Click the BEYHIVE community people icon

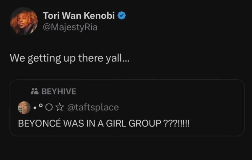[x=34, y=91]
